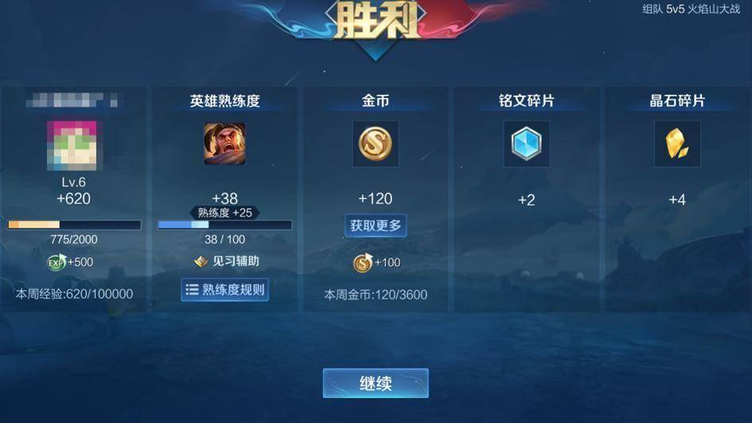
Task: Select the 英雄熟练度 column header
Action: (x=224, y=101)
